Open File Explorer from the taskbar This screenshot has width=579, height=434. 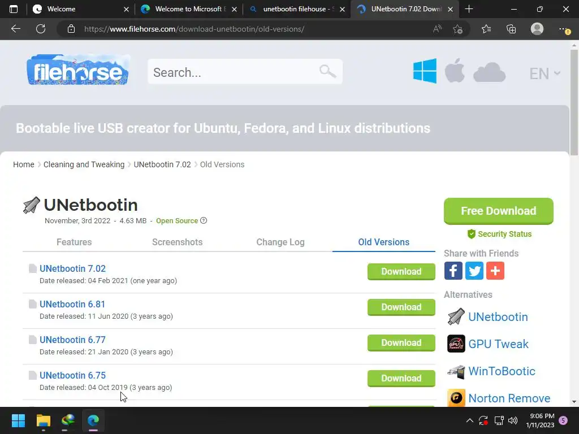(43, 420)
